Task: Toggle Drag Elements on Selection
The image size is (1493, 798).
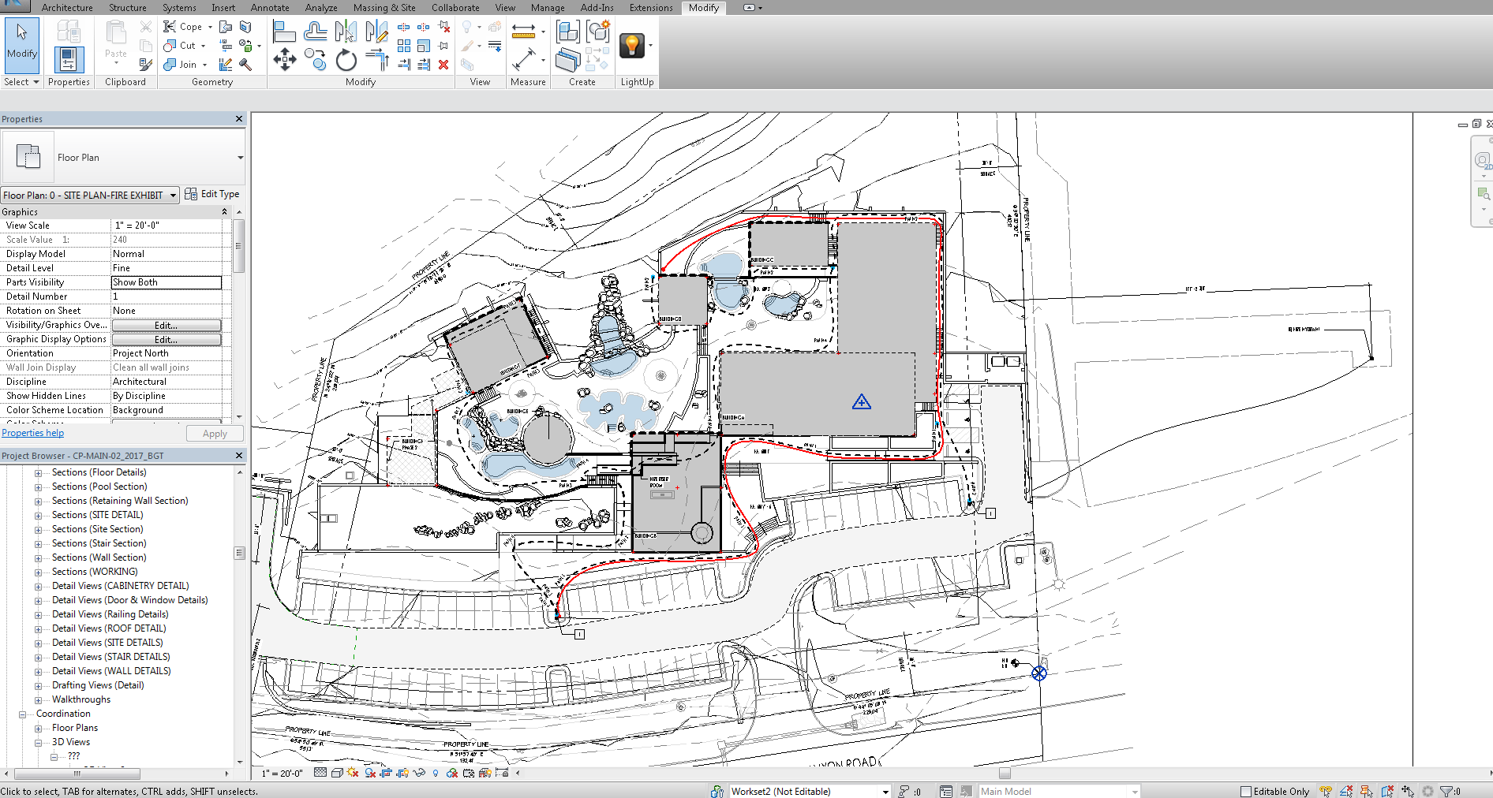Action: pyautogui.click(x=1408, y=791)
